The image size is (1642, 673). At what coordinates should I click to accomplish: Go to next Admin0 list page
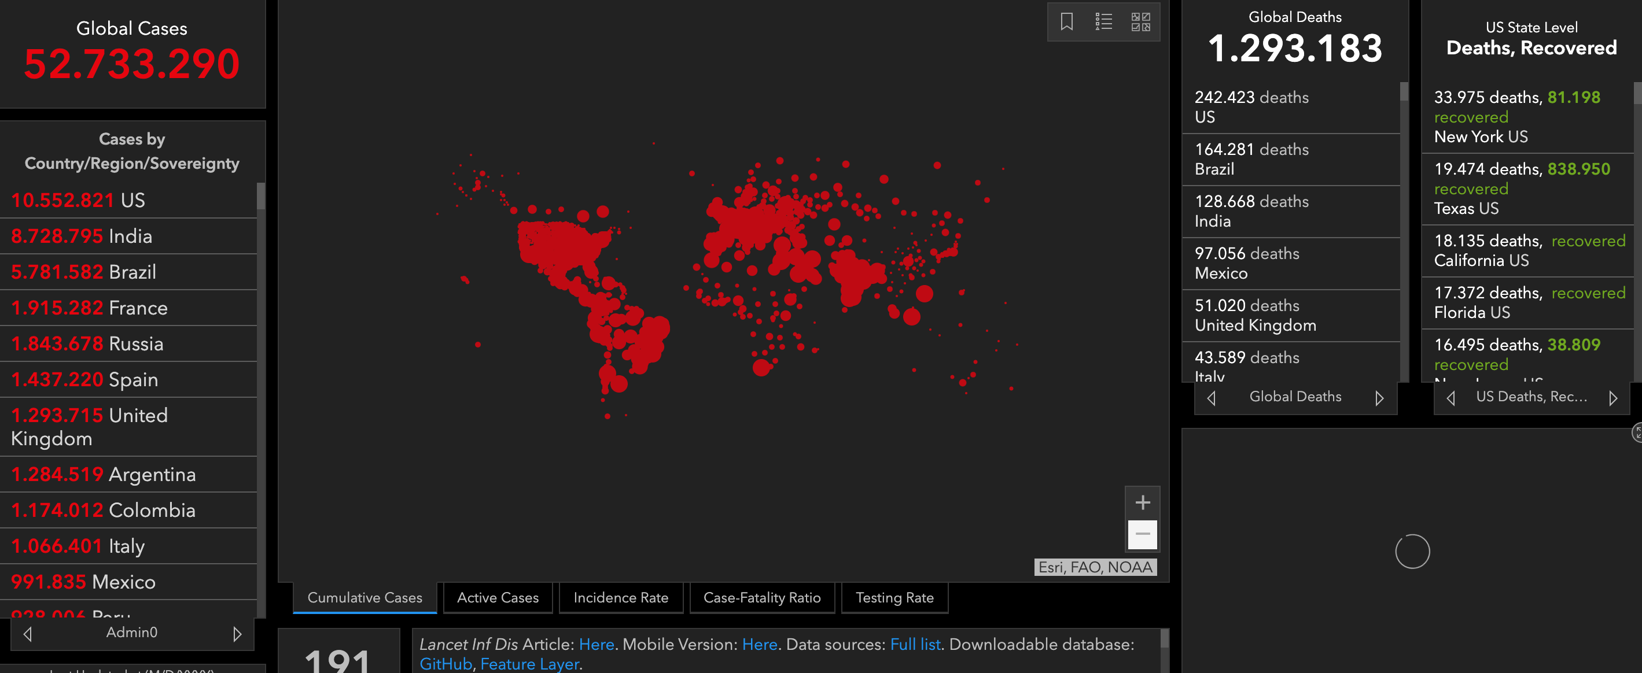[237, 634]
